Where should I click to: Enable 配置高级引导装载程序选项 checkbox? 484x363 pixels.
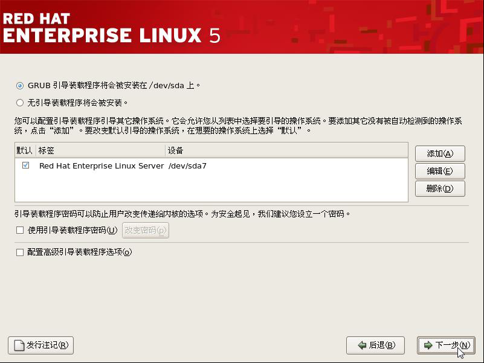pyautogui.click(x=20, y=252)
